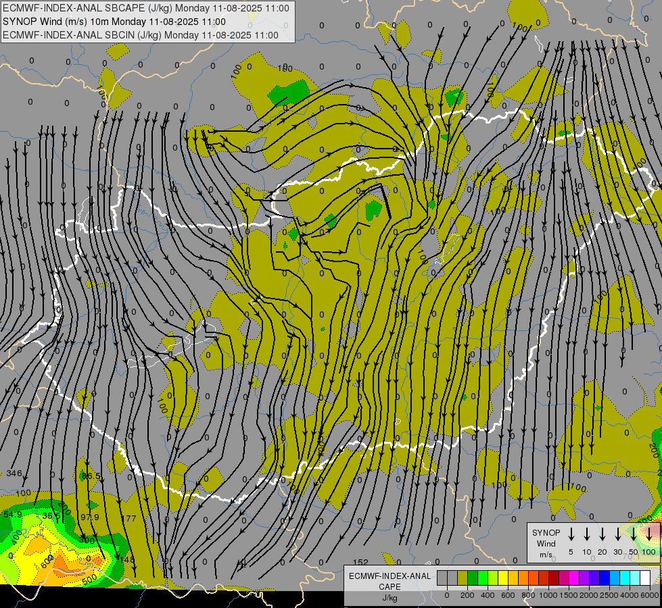Pick the amber CAPE swatch right of 600
Screen dimensions: 662x608
513,578
